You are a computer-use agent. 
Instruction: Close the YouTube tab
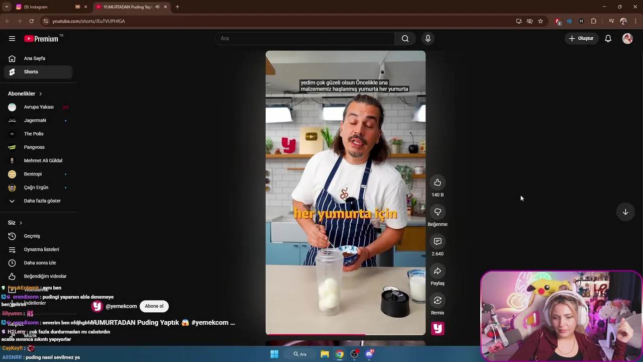165,7
